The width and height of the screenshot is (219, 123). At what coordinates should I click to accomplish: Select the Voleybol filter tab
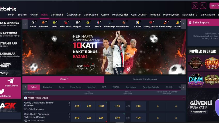tap(91, 87)
